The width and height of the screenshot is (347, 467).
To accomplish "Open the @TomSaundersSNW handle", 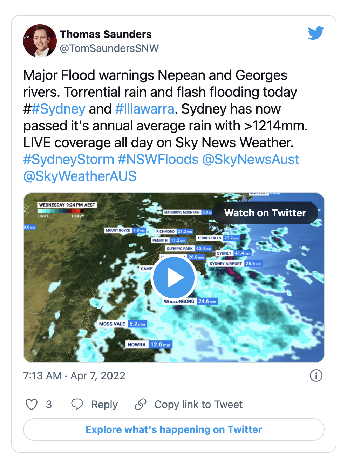I will [109, 48].
